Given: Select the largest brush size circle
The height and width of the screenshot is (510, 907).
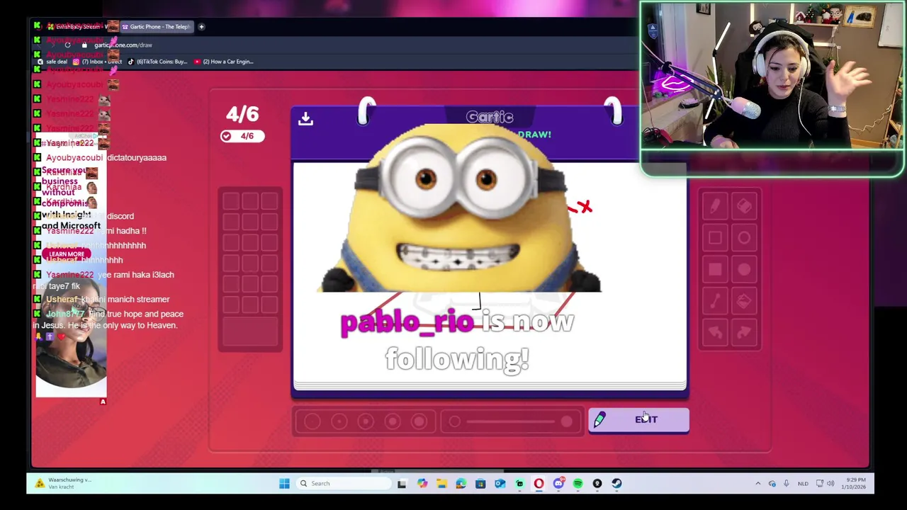Looking at the screenshot, I should [419, 422].
